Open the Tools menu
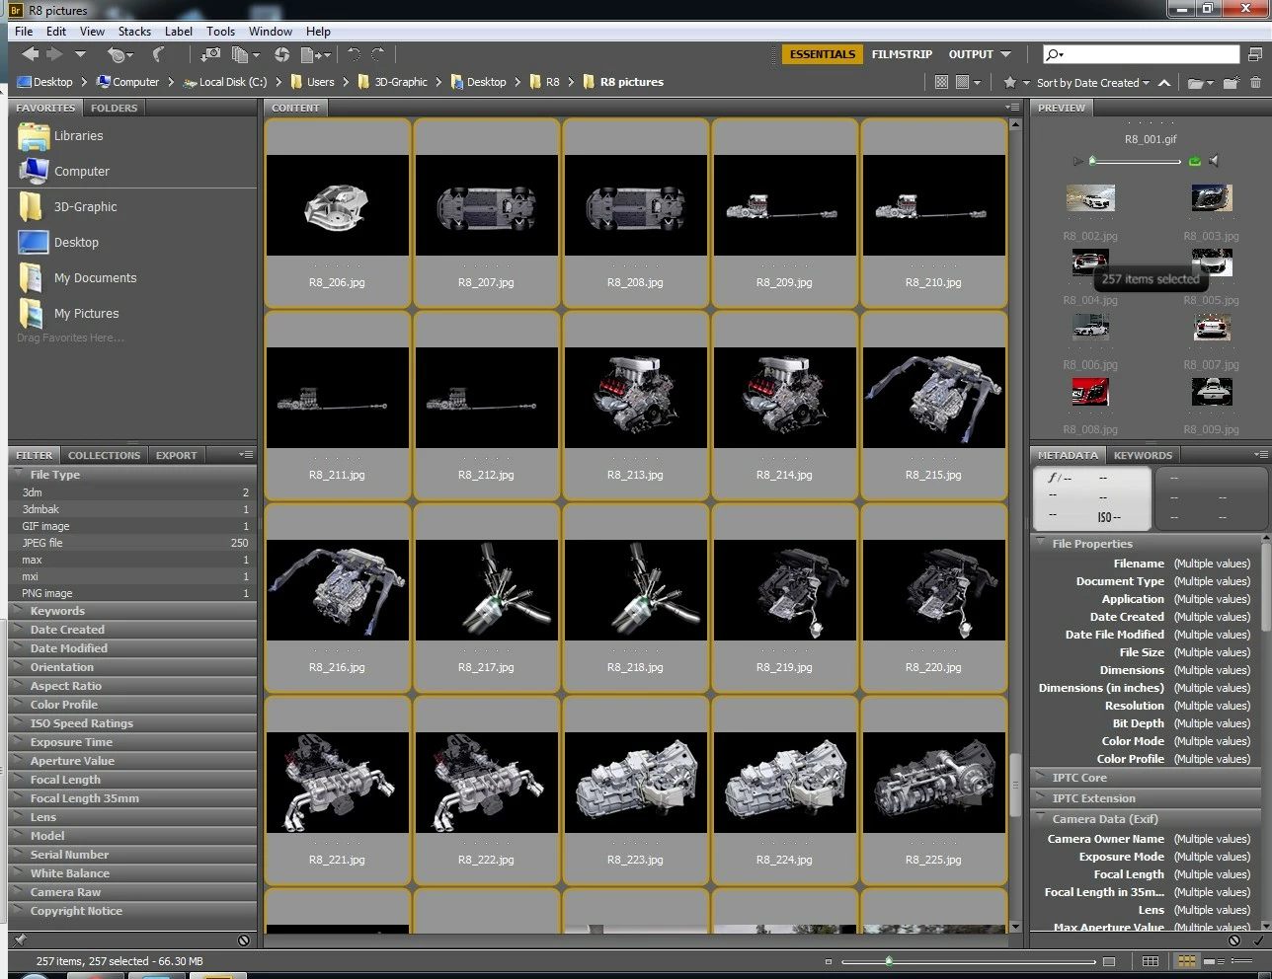The image size is (1272, 979). pos(220,32)
